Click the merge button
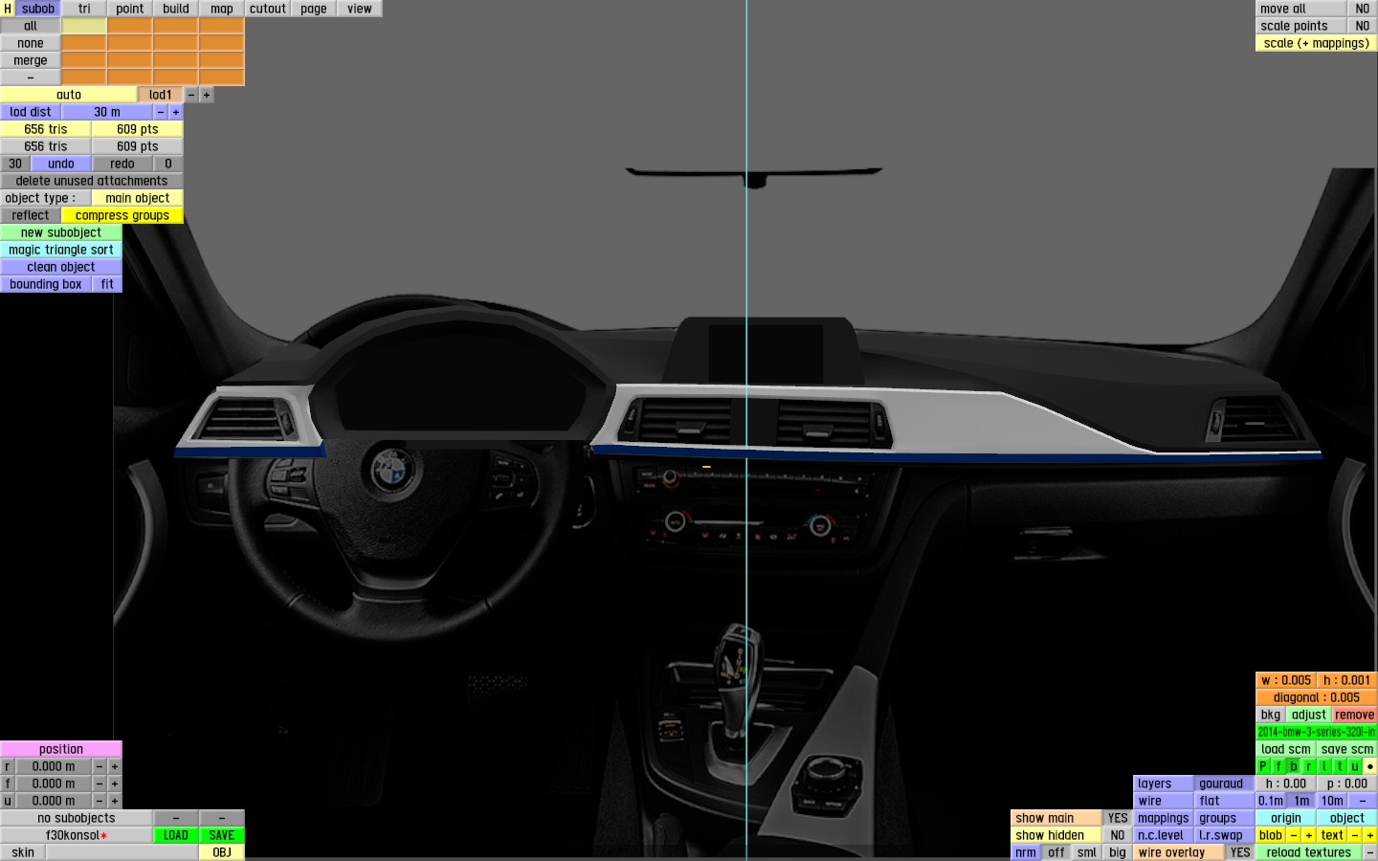 pos(31,60)
